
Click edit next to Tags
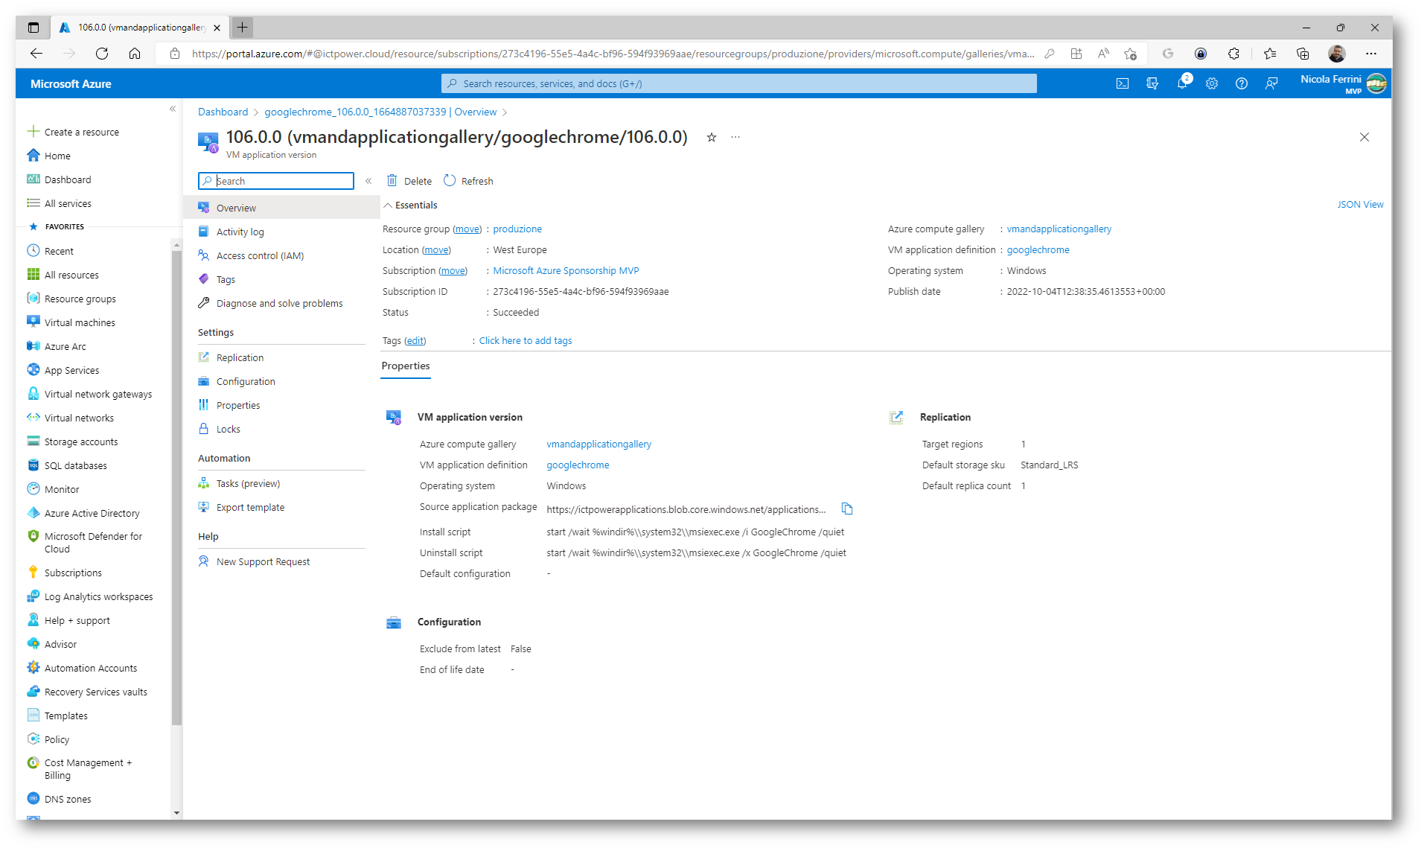[x=415, y=340]
